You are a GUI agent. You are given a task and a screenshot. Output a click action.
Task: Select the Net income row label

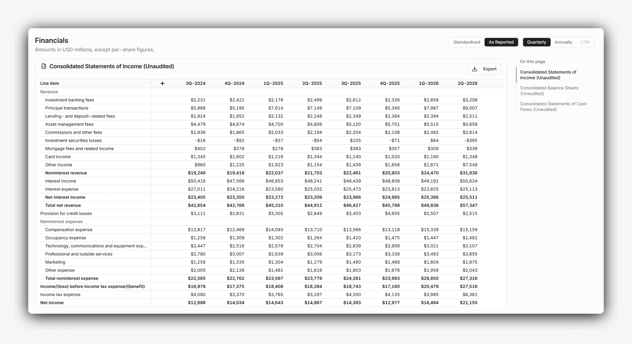(x=52, y=303)
